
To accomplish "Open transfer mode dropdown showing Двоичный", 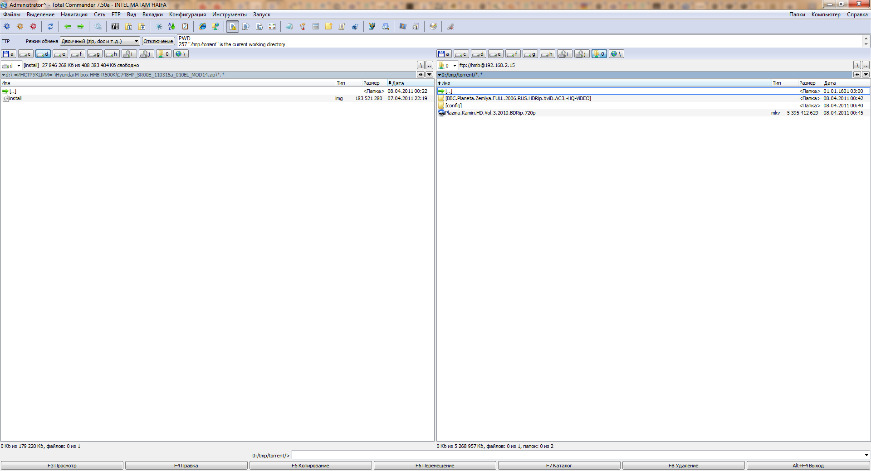I will pos(100,41).
